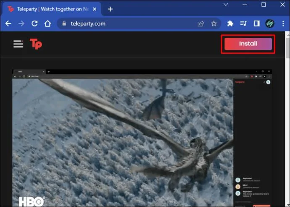Reload the teleparty.com page
The width and height of the screenshot is (290, 207).
point(34,24)
